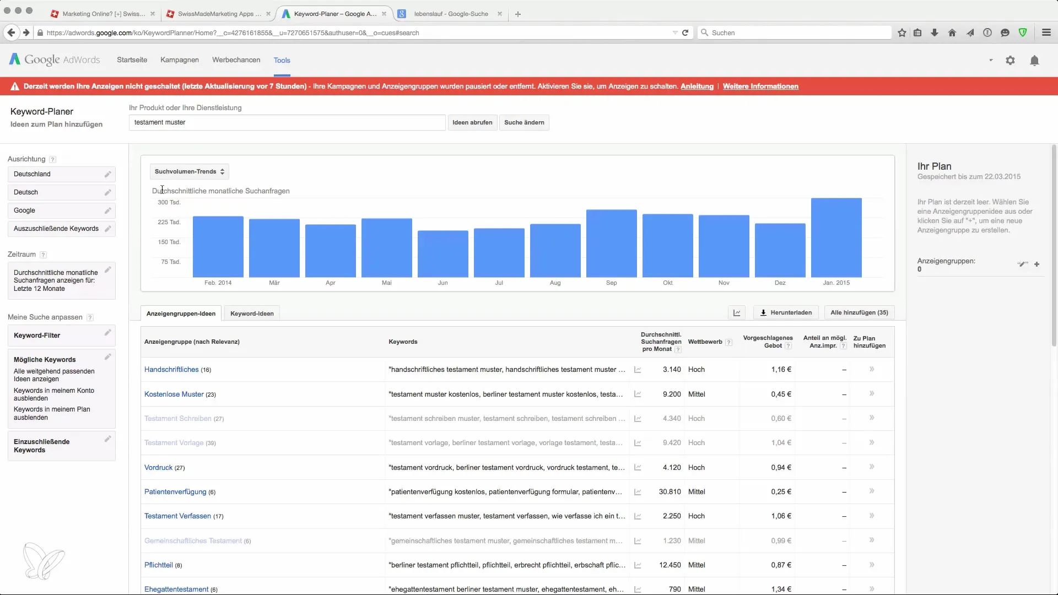Show trend chart for Handschriftliches row
This screenshot has height=595, width=1058.
[638, 370]
